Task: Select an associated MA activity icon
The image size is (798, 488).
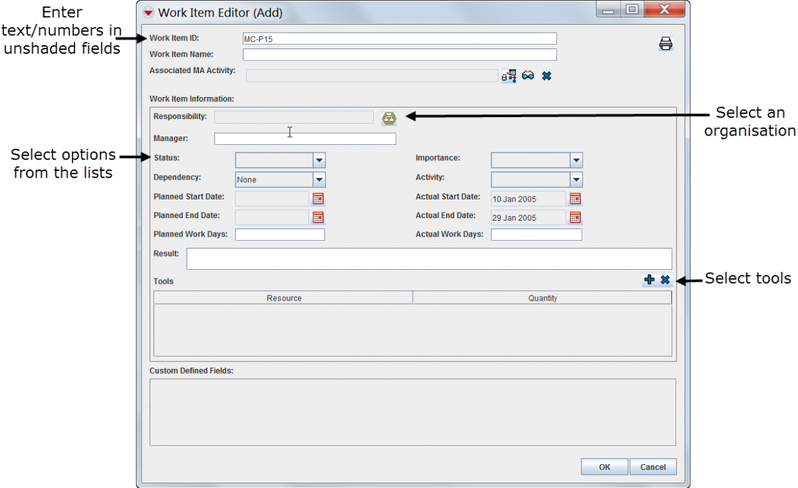Action: (509, 76)
